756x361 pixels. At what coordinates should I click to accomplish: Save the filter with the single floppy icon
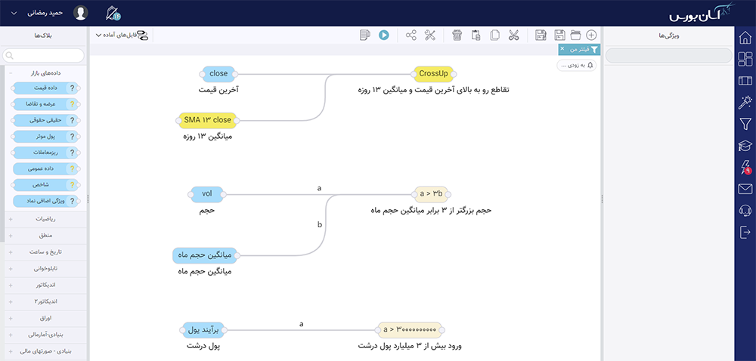point(559,35)
